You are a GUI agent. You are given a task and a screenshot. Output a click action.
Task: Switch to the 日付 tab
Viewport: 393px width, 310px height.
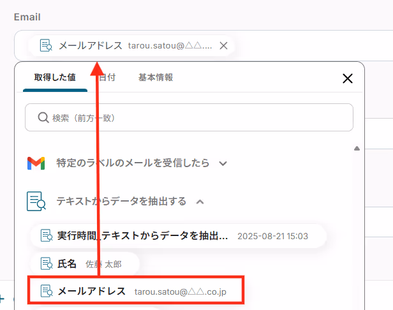click(107, 77)
